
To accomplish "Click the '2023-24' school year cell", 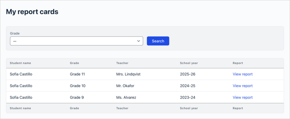I will pyautogui.click(x=187, y=97).
